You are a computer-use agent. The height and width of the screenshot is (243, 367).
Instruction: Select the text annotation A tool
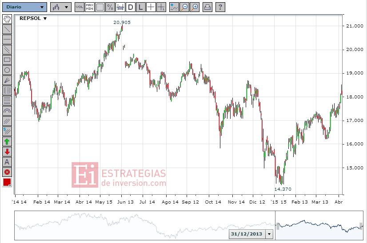pyautogui.click(x=7, y=162)
